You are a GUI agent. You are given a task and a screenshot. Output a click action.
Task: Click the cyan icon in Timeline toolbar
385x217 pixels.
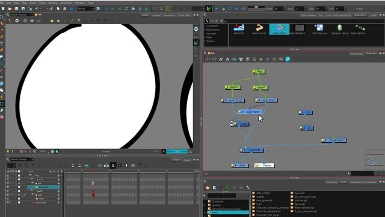coord(86,165)
